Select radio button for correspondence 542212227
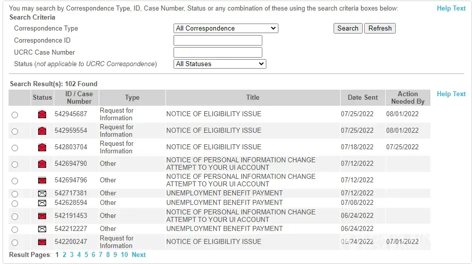 point(15,229)
